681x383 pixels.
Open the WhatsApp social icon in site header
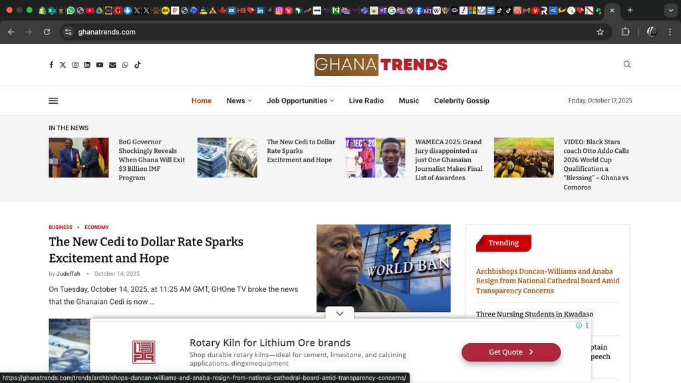[125, 64]
